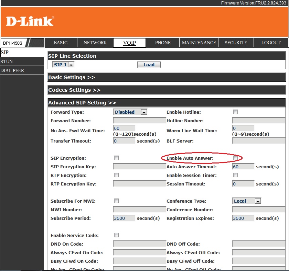Check the SIP Encryption box
Viewport: 289px width, 271px height.
pos(117,158)
